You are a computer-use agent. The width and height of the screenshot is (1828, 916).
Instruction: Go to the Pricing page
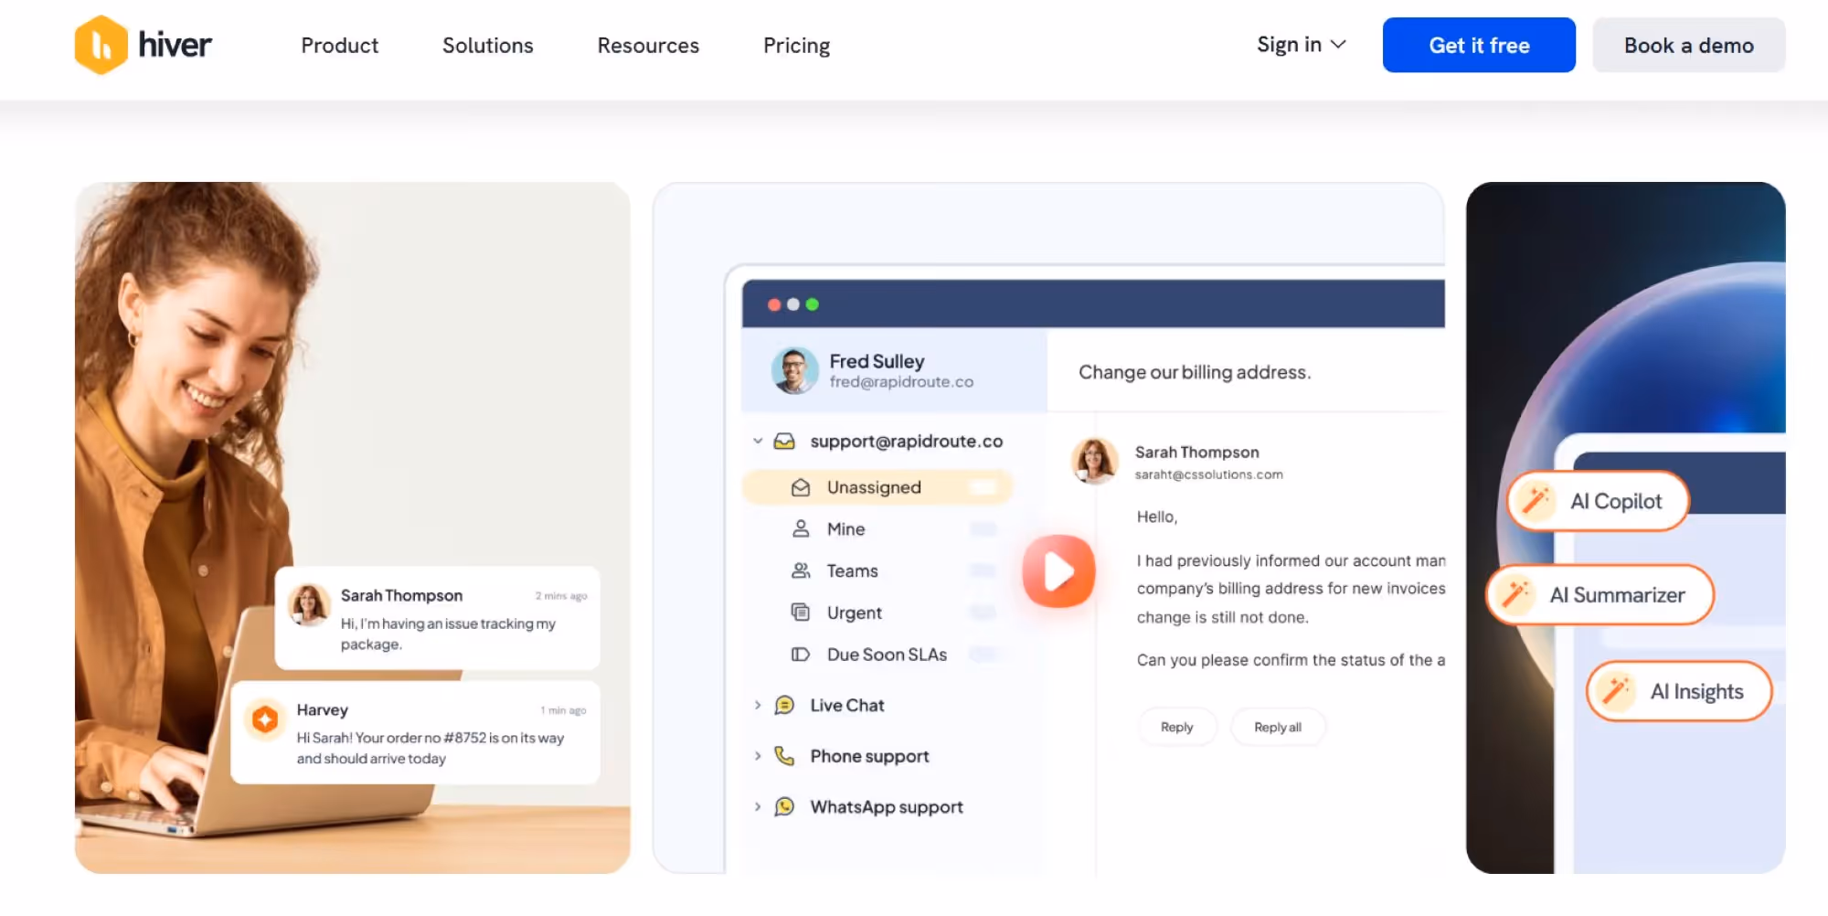pyautogui.click(x=796, y=46)
